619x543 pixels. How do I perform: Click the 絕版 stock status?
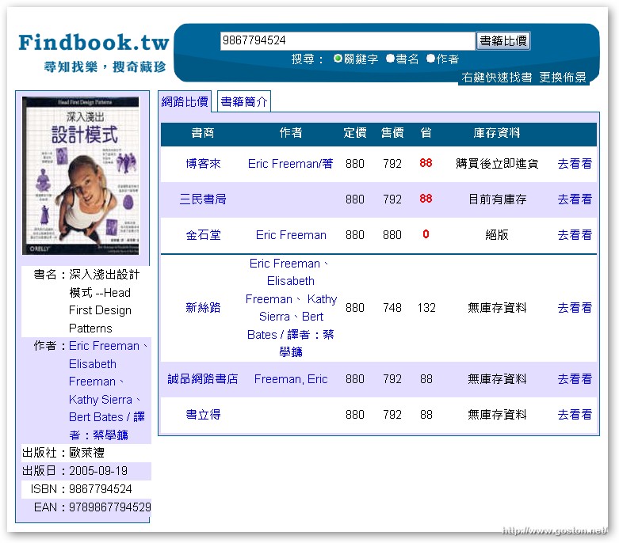497,235
